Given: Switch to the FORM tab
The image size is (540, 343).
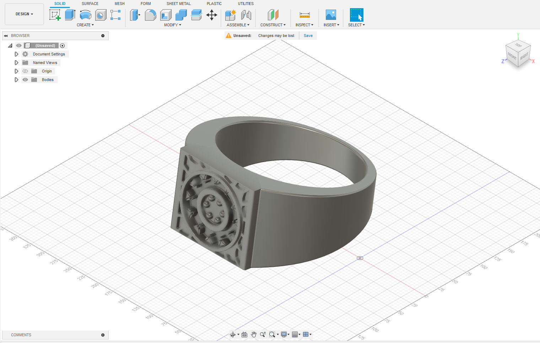Looking at the screenshot, I should click(x=146, y=4).
